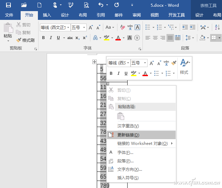222x188 pixels.
Task: Click the Clear Formatting eraser icon
Action: pos(123,27)
